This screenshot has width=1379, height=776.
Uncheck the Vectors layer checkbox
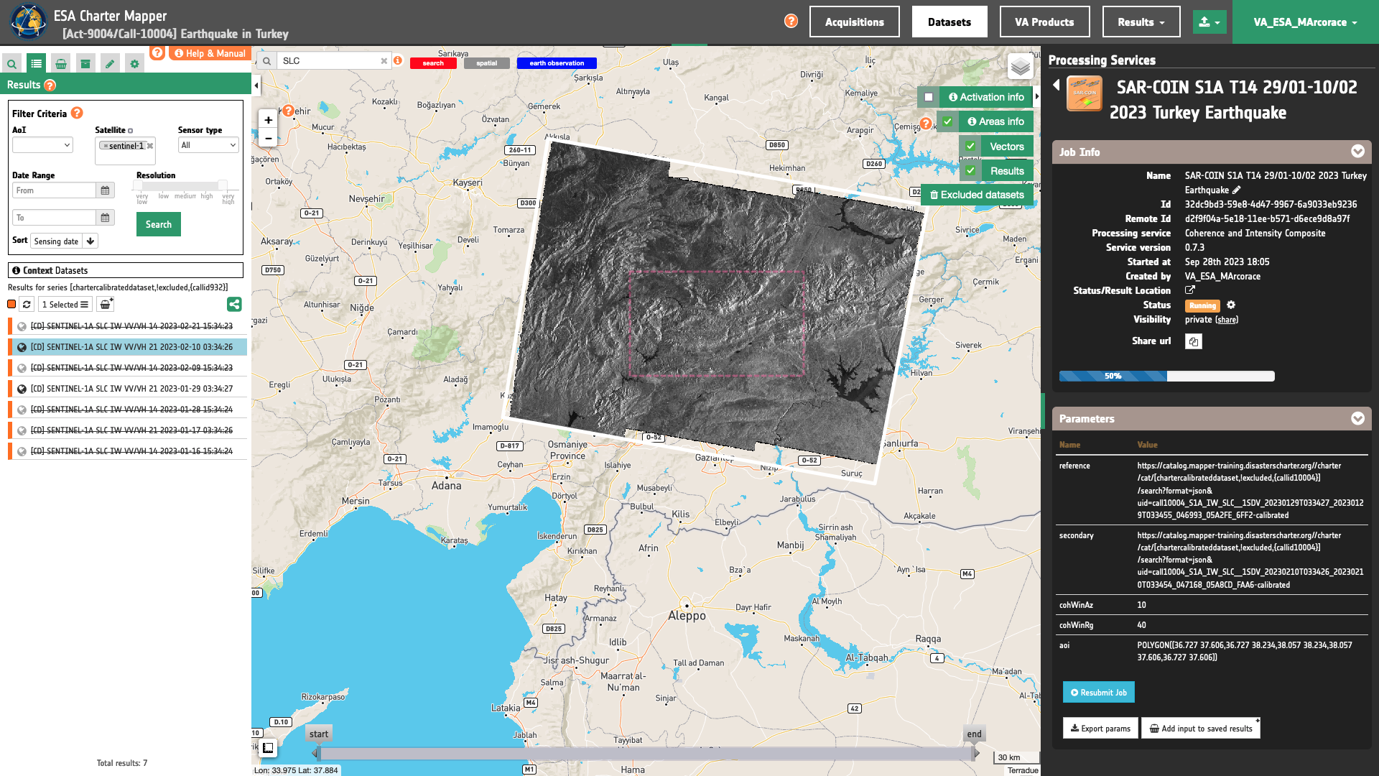[x=970, y=146]
